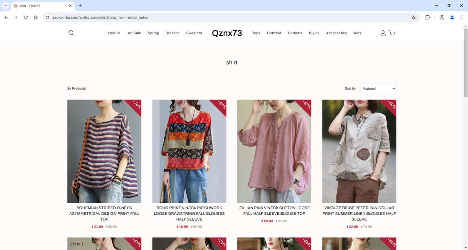This screenshot has width=468, height=250.
Task: Open the Spring menu
Action: pyautogui.click(x=153, y=33)
